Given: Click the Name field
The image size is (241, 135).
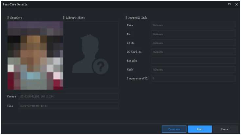Looking at the screenshot, I should (193, 25).
